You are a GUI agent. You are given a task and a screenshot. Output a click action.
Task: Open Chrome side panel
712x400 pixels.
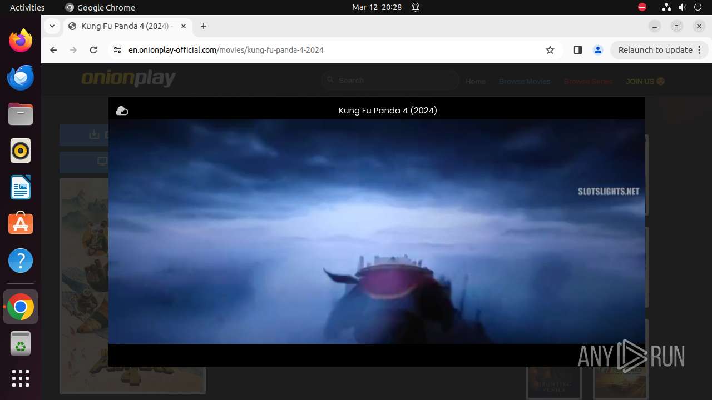577,50
